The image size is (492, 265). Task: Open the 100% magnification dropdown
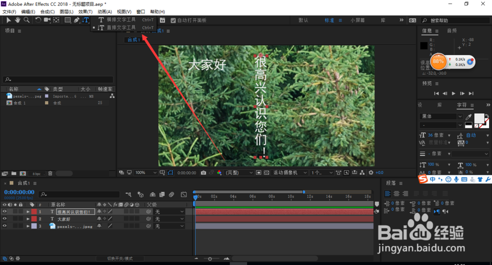pos(146,173)
